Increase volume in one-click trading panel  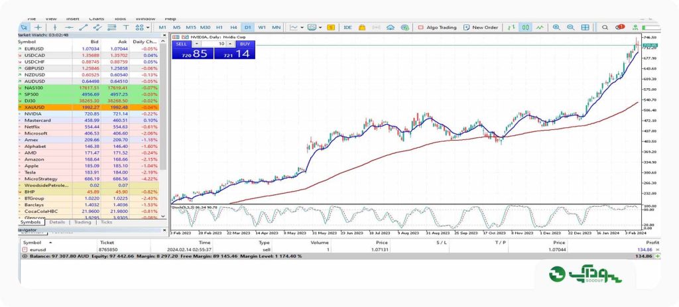point(230,44)
